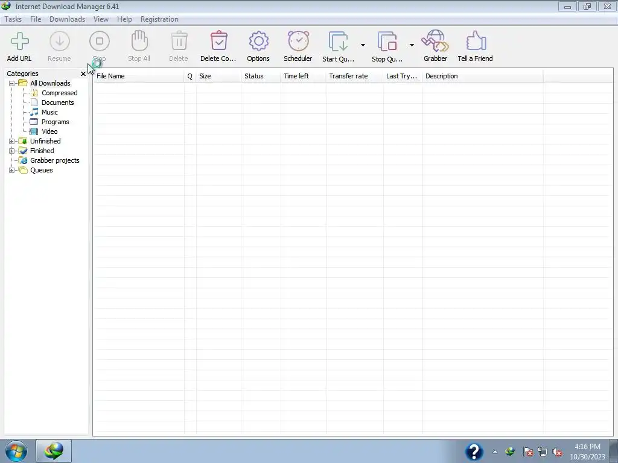Sort by Size column header
Image resolution: width=618 pixels, height=463 pixels.
218,76
